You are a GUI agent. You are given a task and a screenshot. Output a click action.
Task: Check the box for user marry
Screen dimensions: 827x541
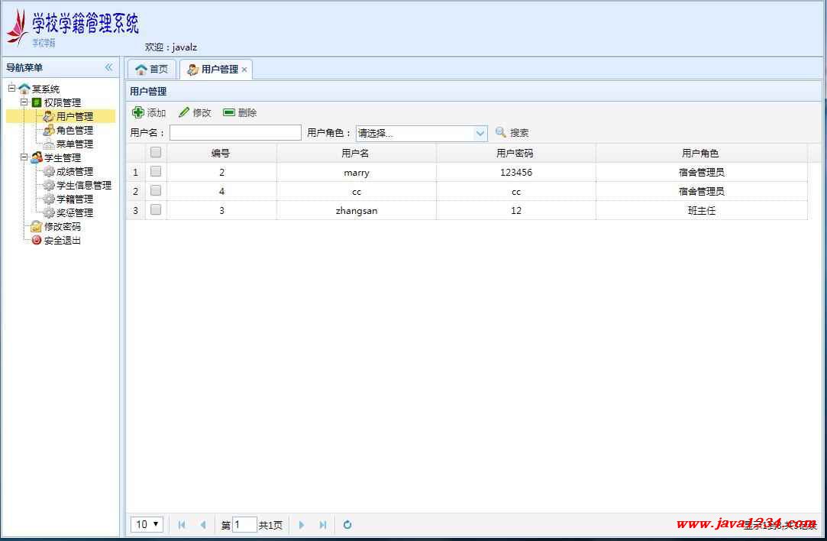(156, 172)
